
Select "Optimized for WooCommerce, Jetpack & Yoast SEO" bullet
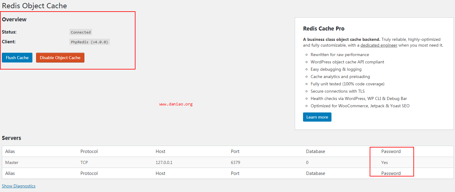tap(360, 106)
